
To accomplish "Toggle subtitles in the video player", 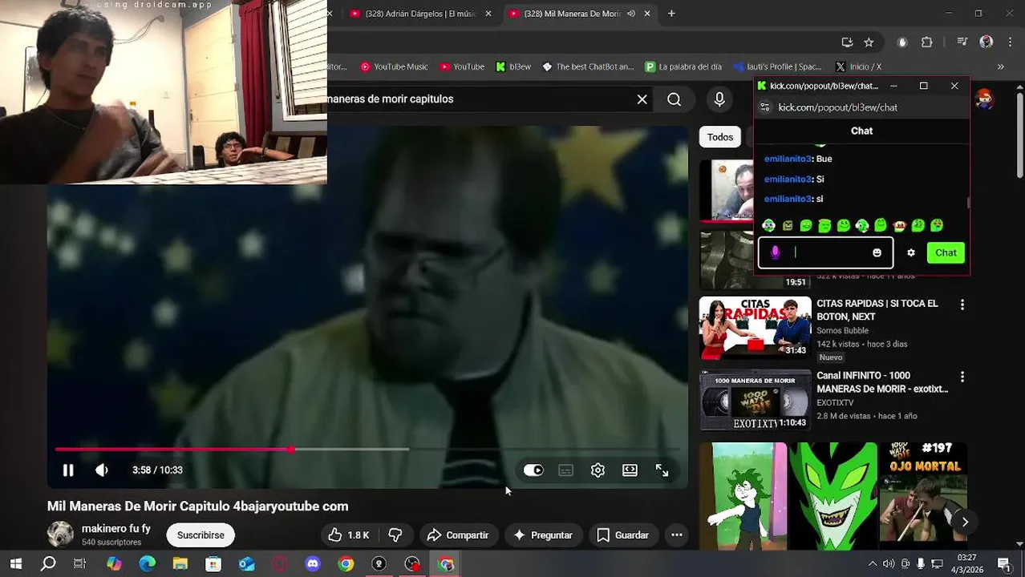I will pos(565,470).
